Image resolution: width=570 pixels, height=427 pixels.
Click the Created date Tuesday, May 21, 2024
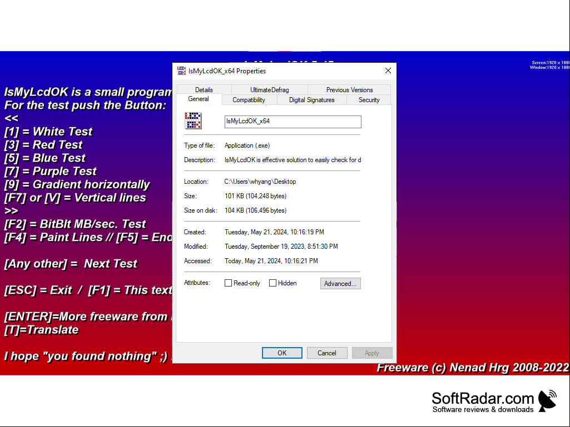275,232
